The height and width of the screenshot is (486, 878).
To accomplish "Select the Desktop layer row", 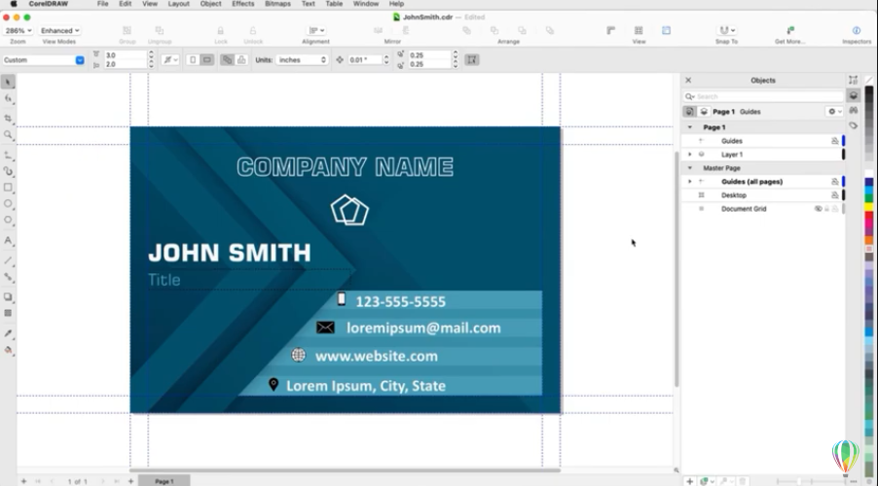I will [762, 195].
